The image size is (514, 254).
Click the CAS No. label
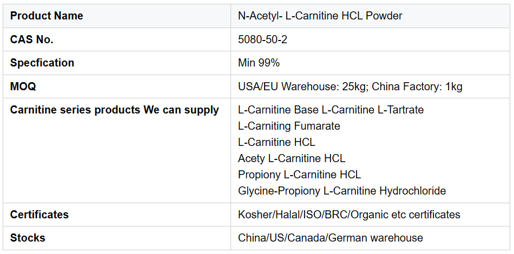pos(32,39)
